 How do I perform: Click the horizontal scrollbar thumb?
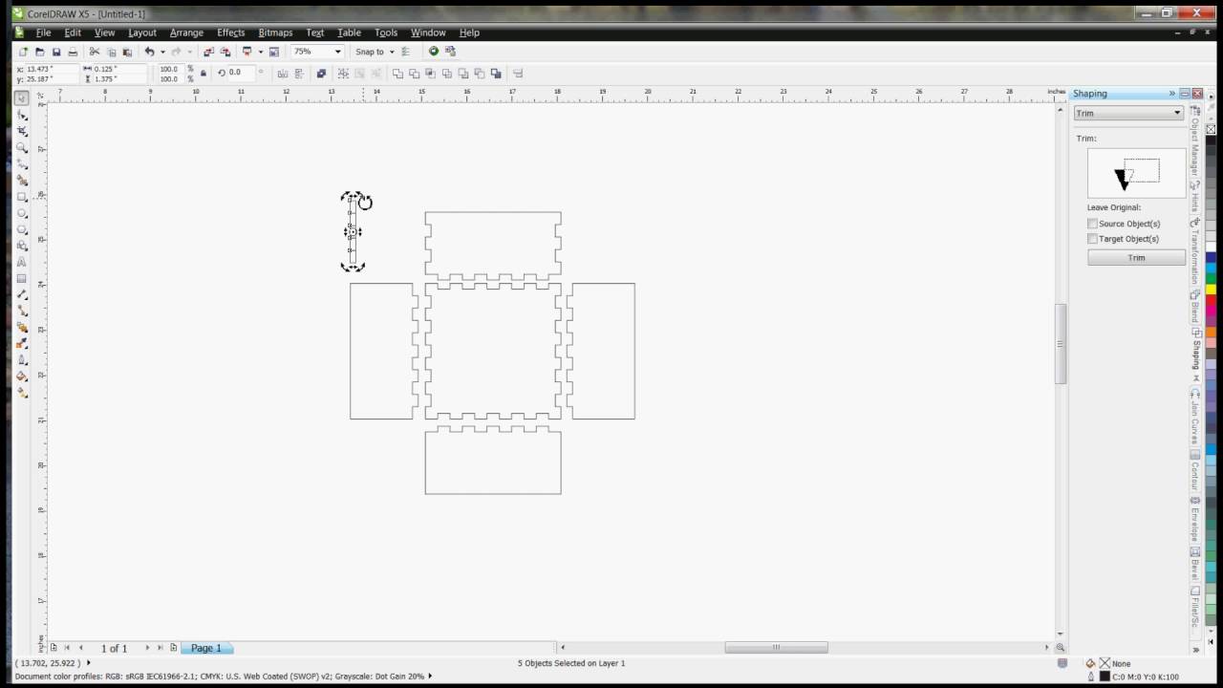click(x=776, y=647)
